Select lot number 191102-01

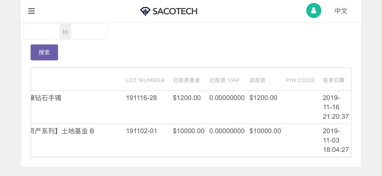pyautogui.click(x=141, y=131)
